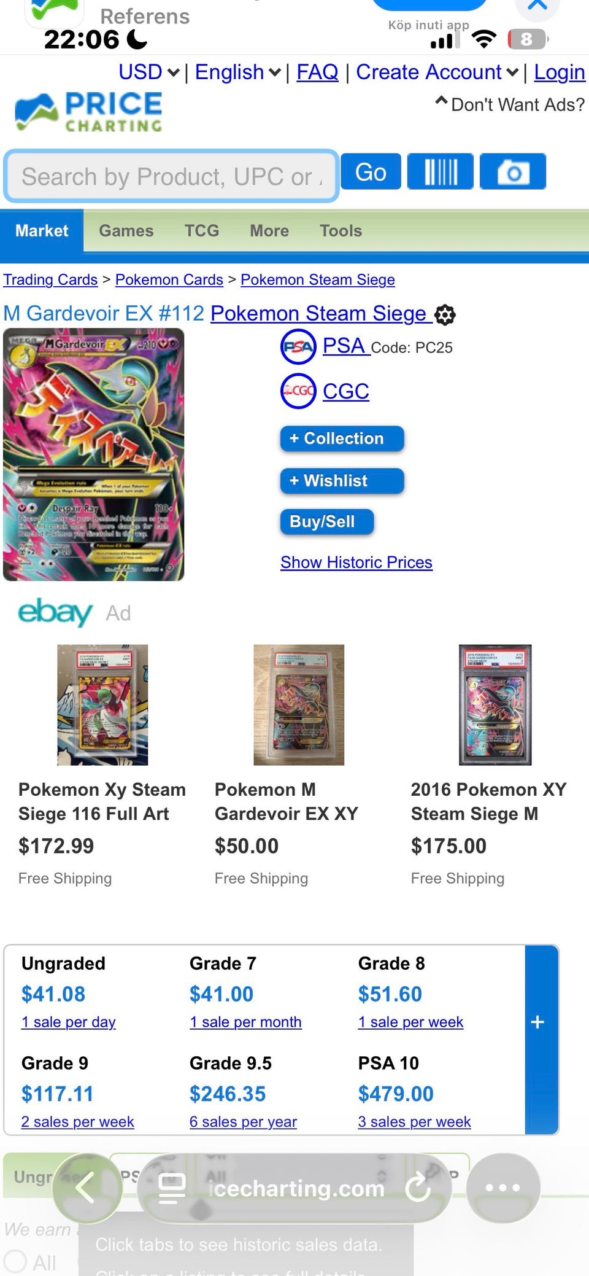Open the USD currency dropdown
Image resolution: width=589 pixels, height=1276 pixels.
(x=149, y=72)
